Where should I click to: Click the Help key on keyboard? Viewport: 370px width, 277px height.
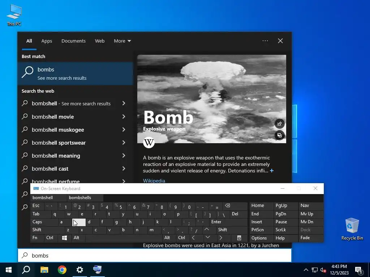[x=285, y=238]
